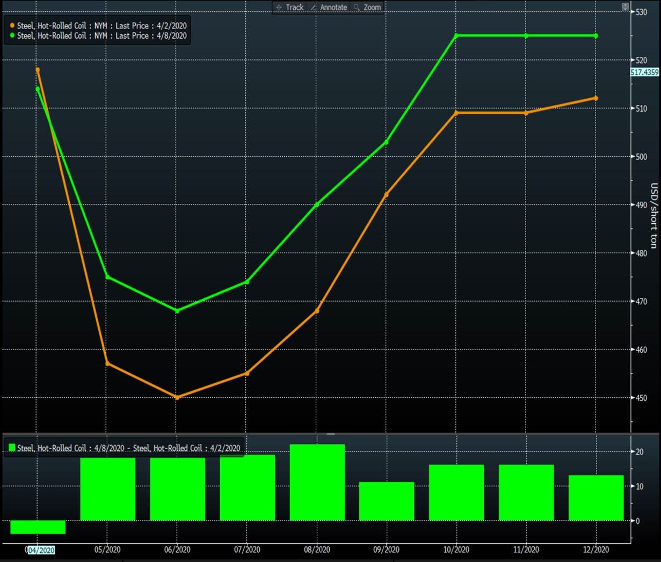Viewport: 661px width, 562px height.
Task: Click the USD/short ton axis title
Action: click(x=653, y=216)
